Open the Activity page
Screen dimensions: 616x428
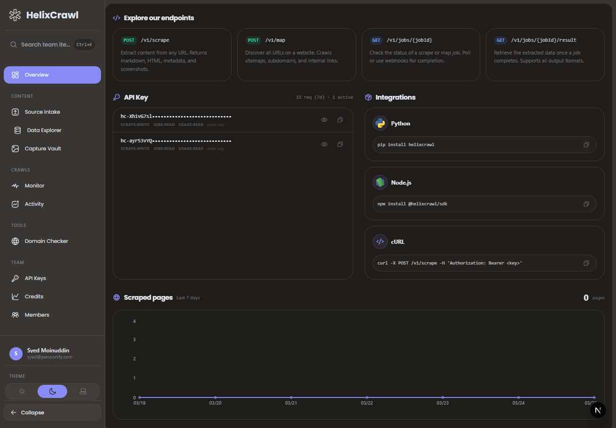pos(52,204)
